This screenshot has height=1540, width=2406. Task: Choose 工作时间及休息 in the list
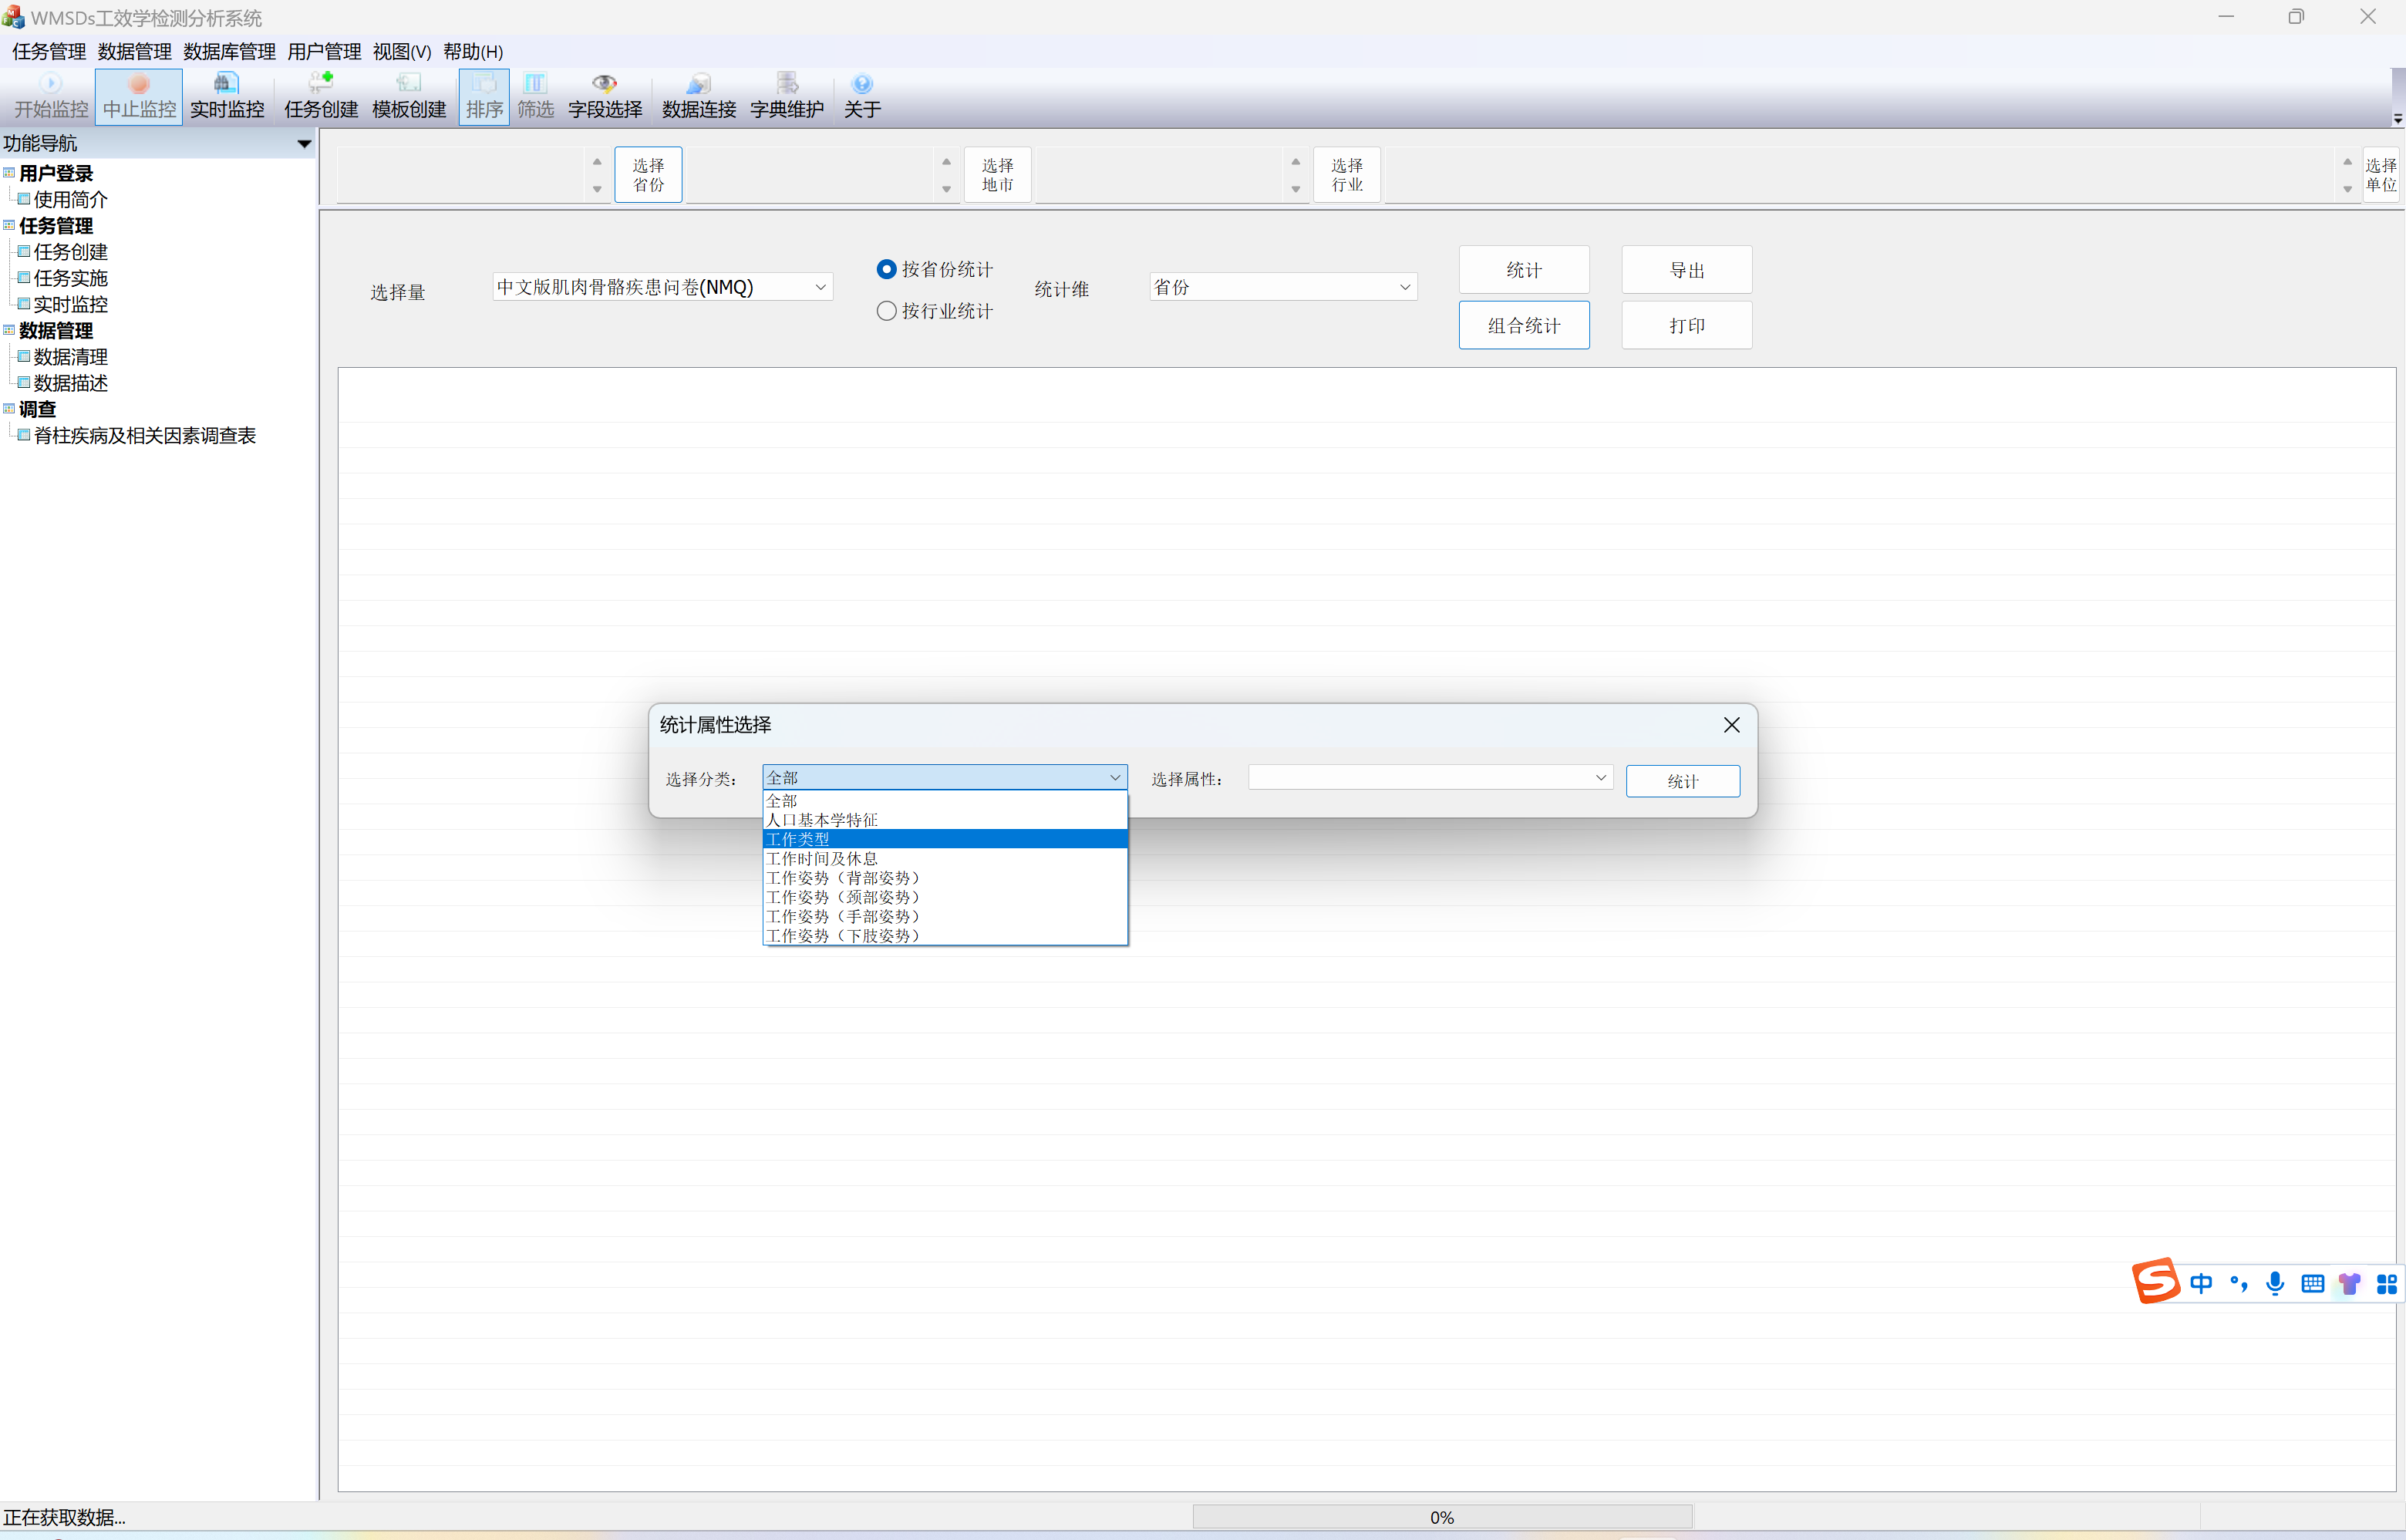[945, 858]
